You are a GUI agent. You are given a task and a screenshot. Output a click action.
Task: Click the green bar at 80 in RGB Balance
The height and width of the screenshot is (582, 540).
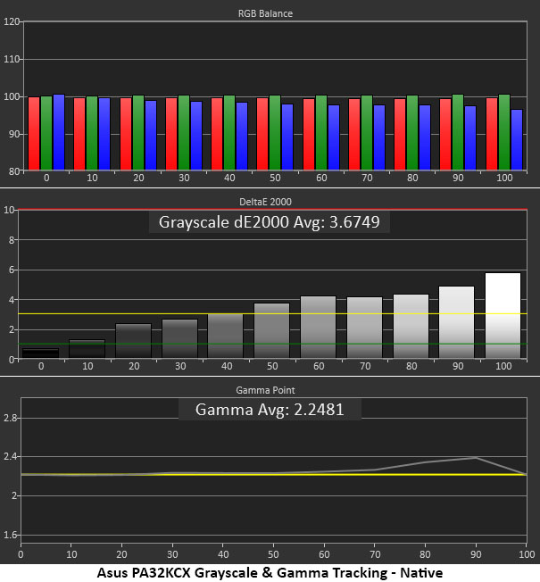coord(412,132)
